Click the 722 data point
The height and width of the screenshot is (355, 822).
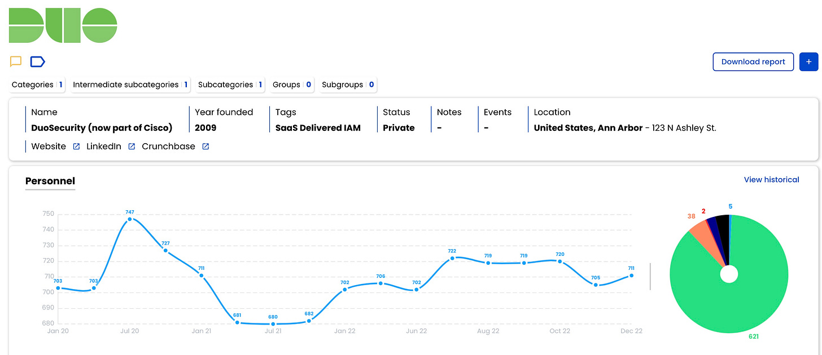click(452, 258)
